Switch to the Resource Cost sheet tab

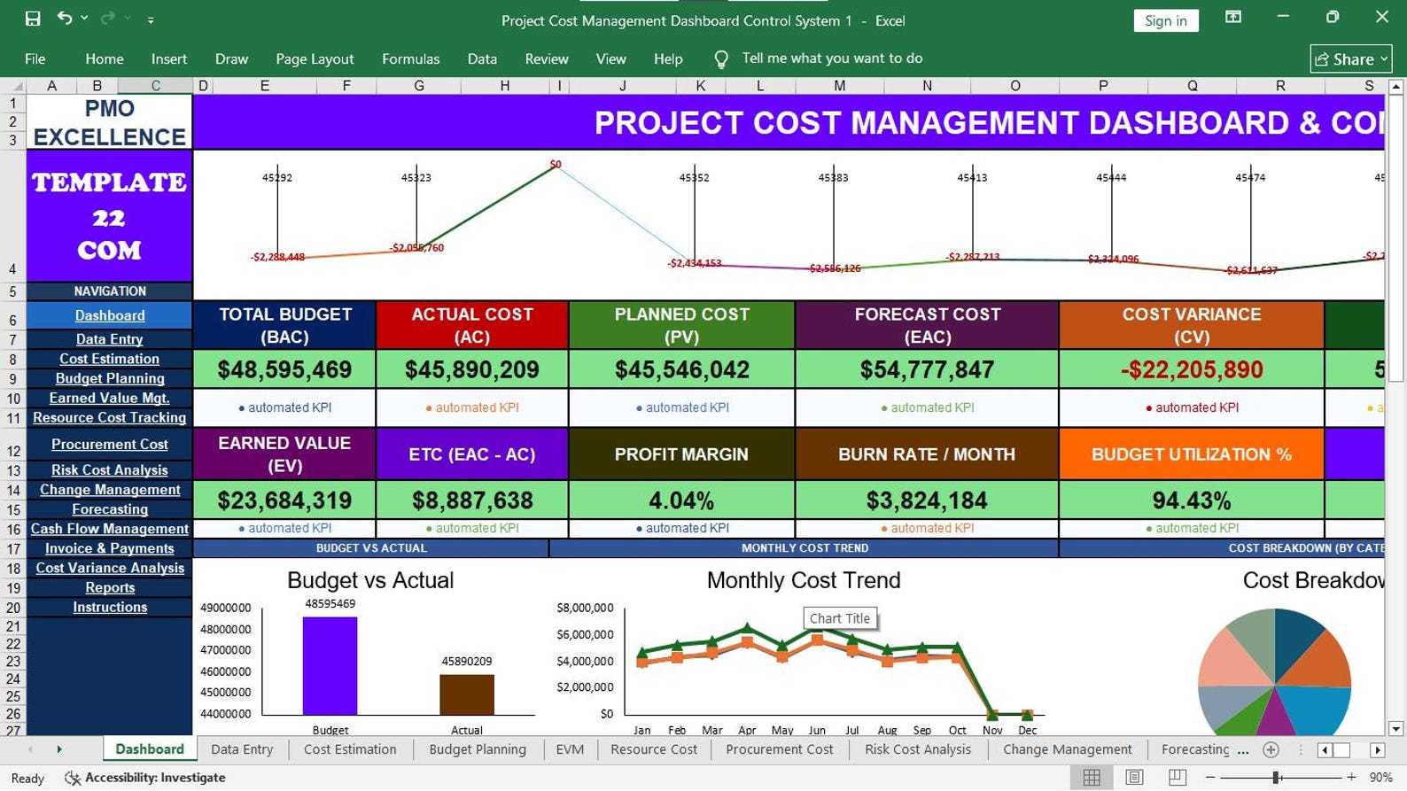point(654,749)
